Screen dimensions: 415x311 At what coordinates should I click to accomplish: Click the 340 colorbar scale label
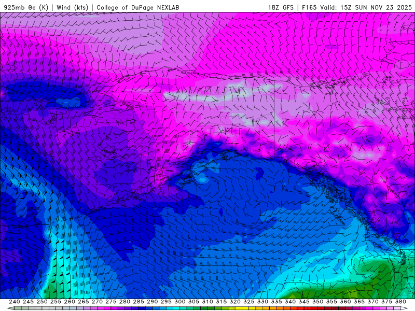point(290,302)
